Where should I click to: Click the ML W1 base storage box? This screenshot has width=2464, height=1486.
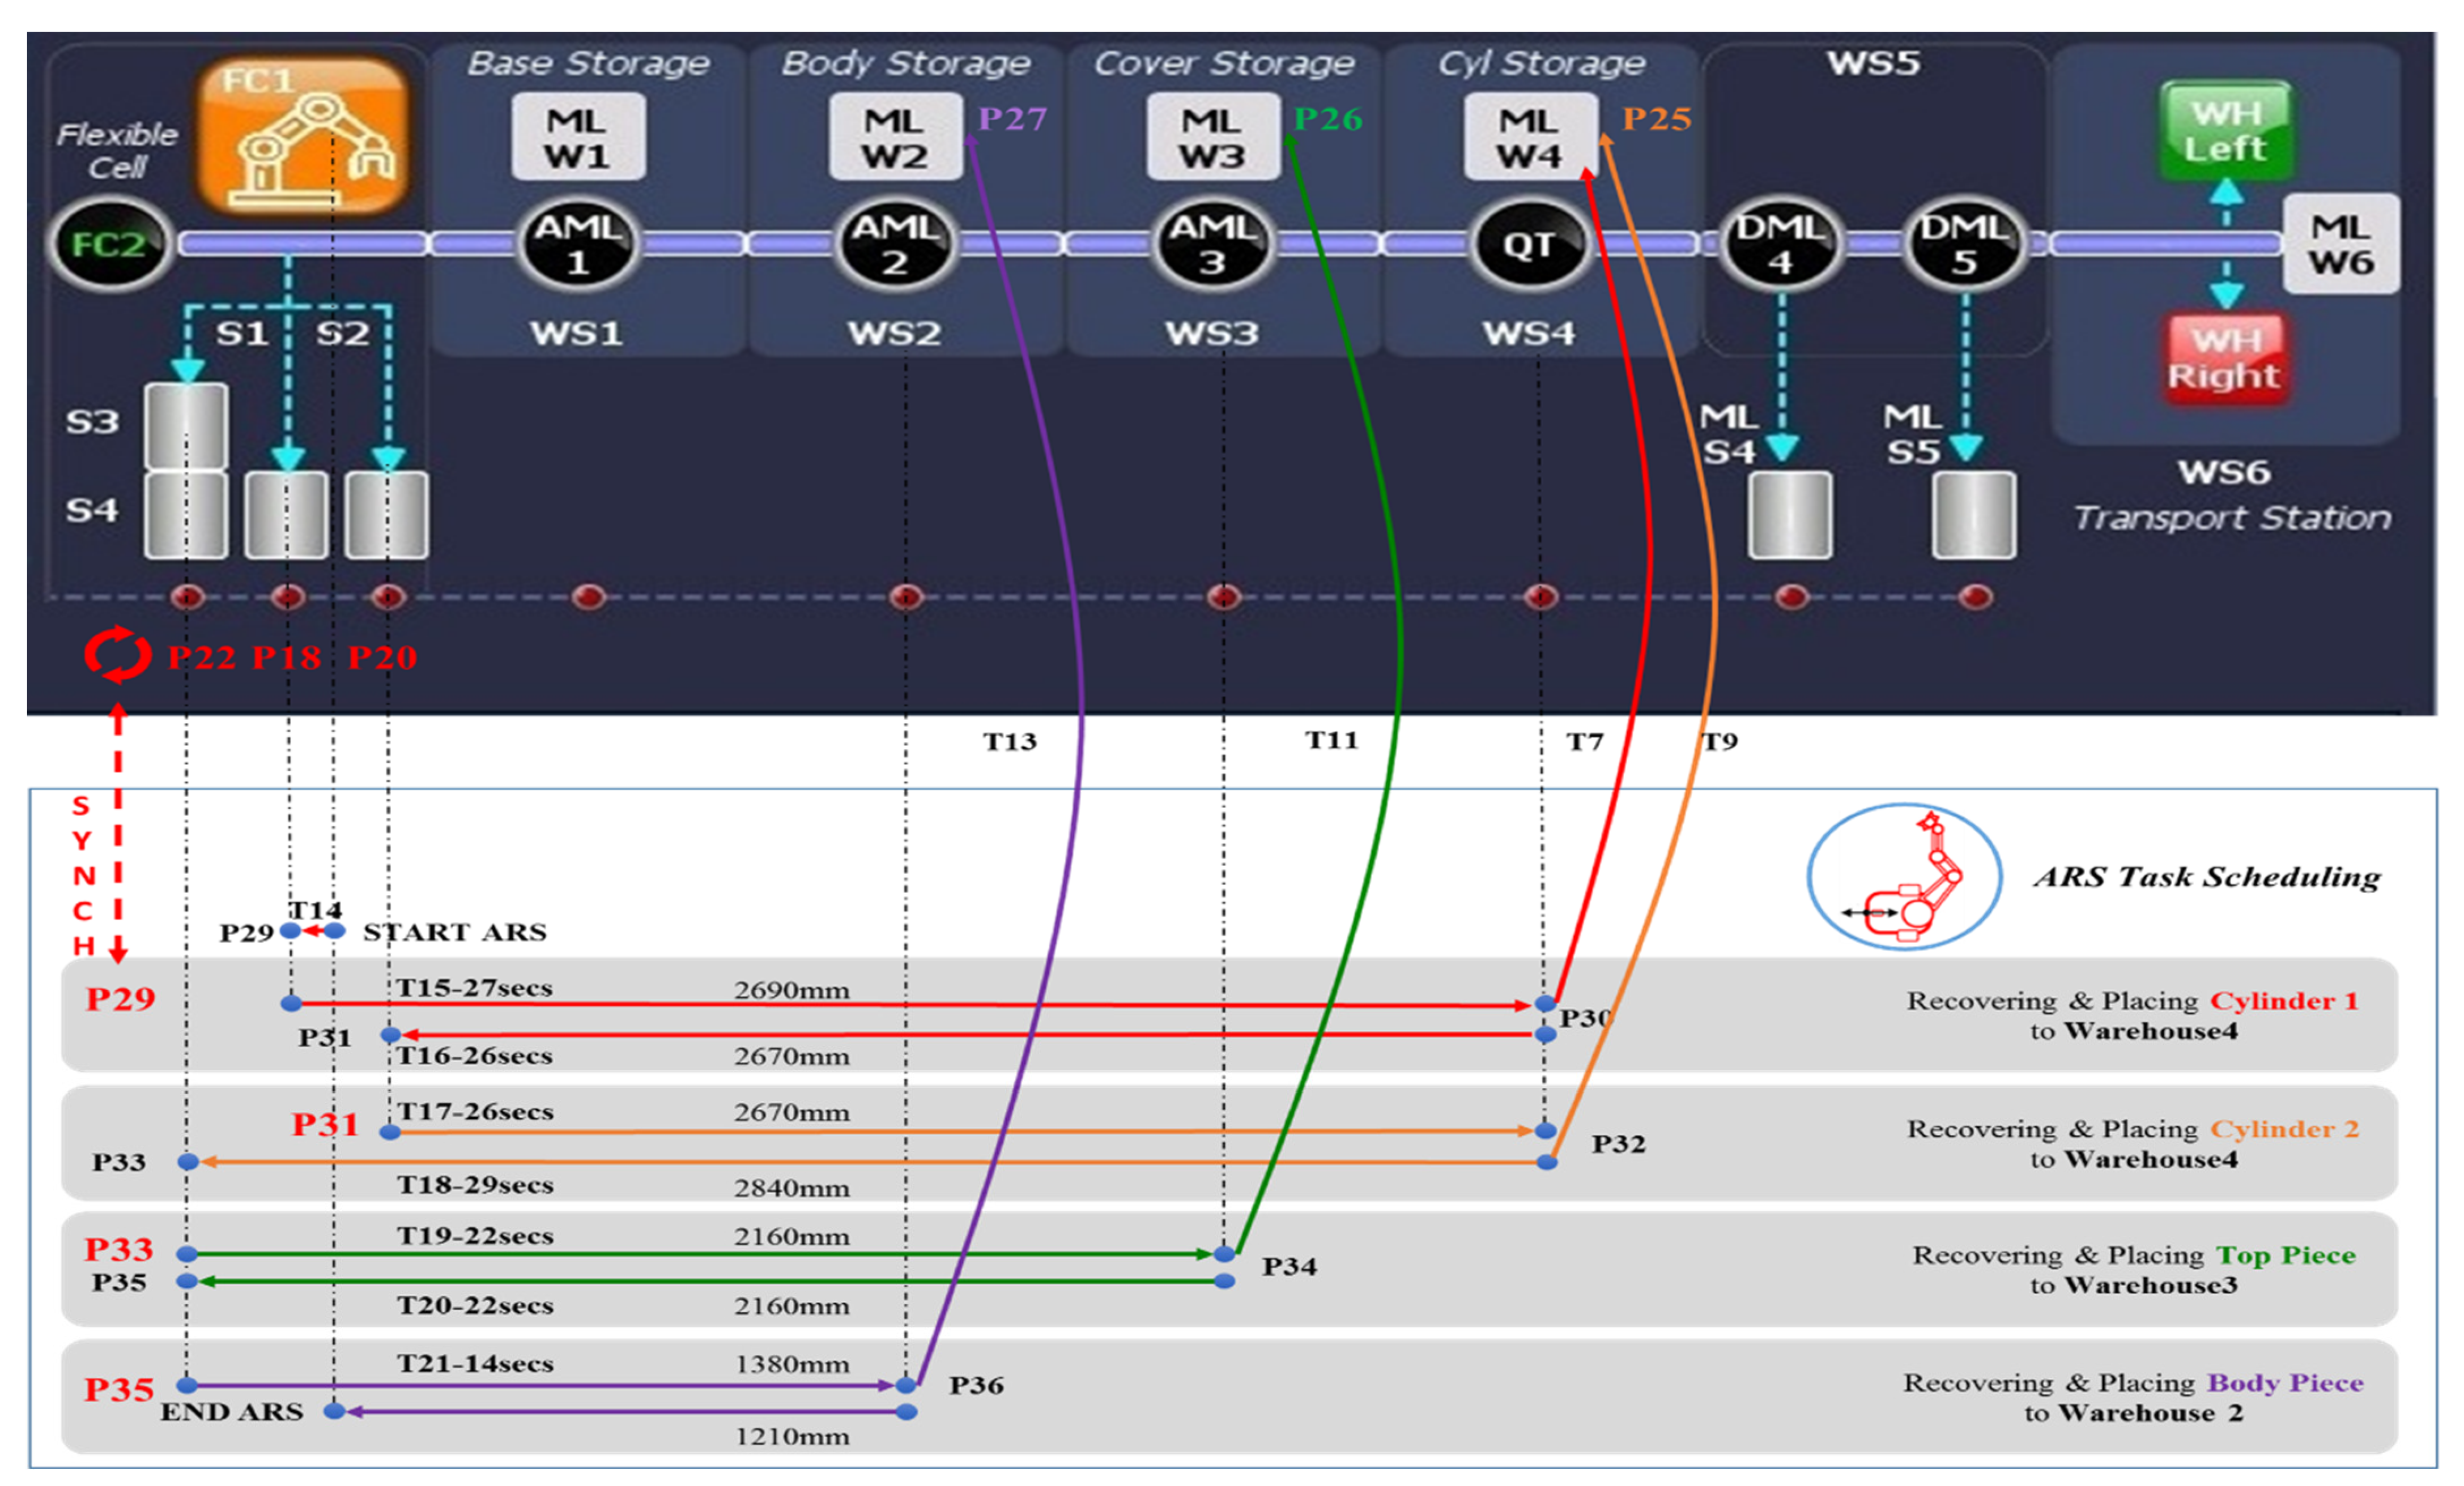[578, 137]
